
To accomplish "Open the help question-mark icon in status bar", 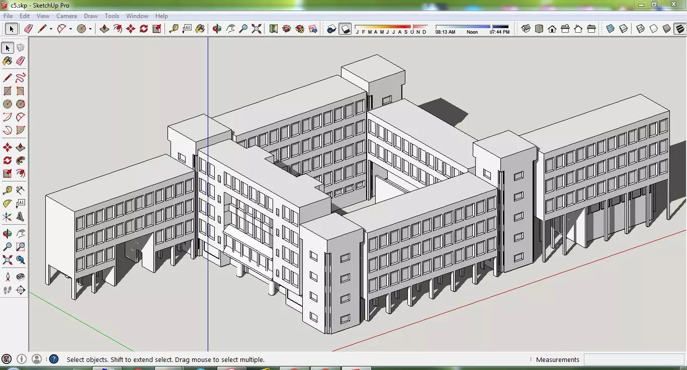I will pyautogui.click(x=54, y=359).
